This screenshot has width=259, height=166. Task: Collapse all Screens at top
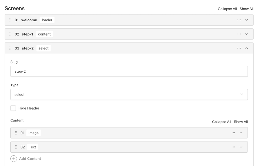click(x=227, y=9)
